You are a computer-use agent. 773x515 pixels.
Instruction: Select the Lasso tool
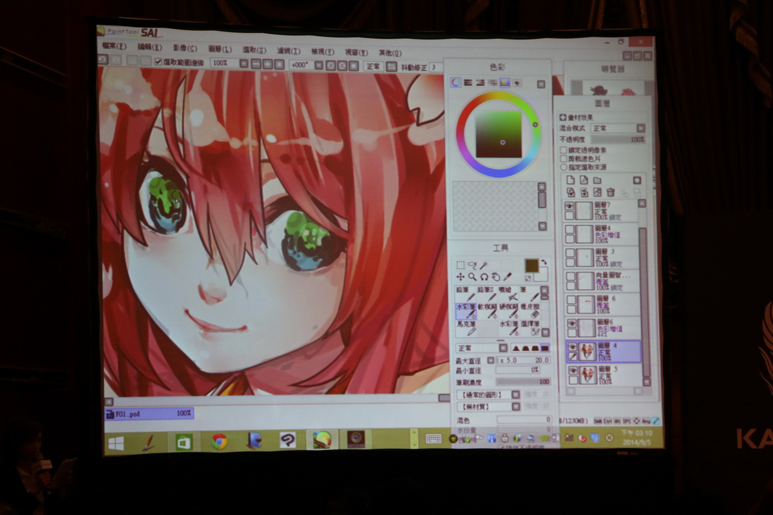[472, 265]
